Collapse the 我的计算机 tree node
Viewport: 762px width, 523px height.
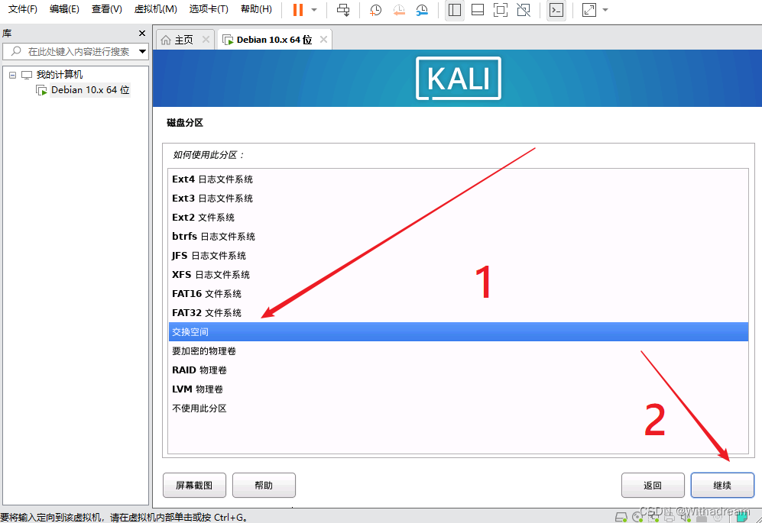[x=13, y=75]
